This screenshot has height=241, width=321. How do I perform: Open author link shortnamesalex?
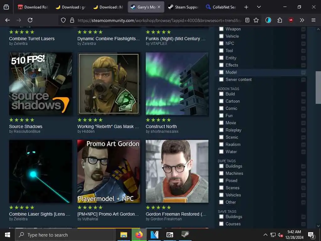point(164,131)
